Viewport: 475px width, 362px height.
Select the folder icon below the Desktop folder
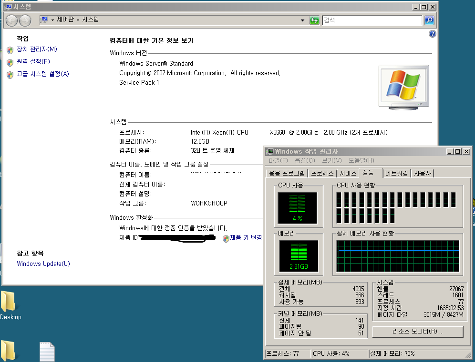click(x=8, y=351)
